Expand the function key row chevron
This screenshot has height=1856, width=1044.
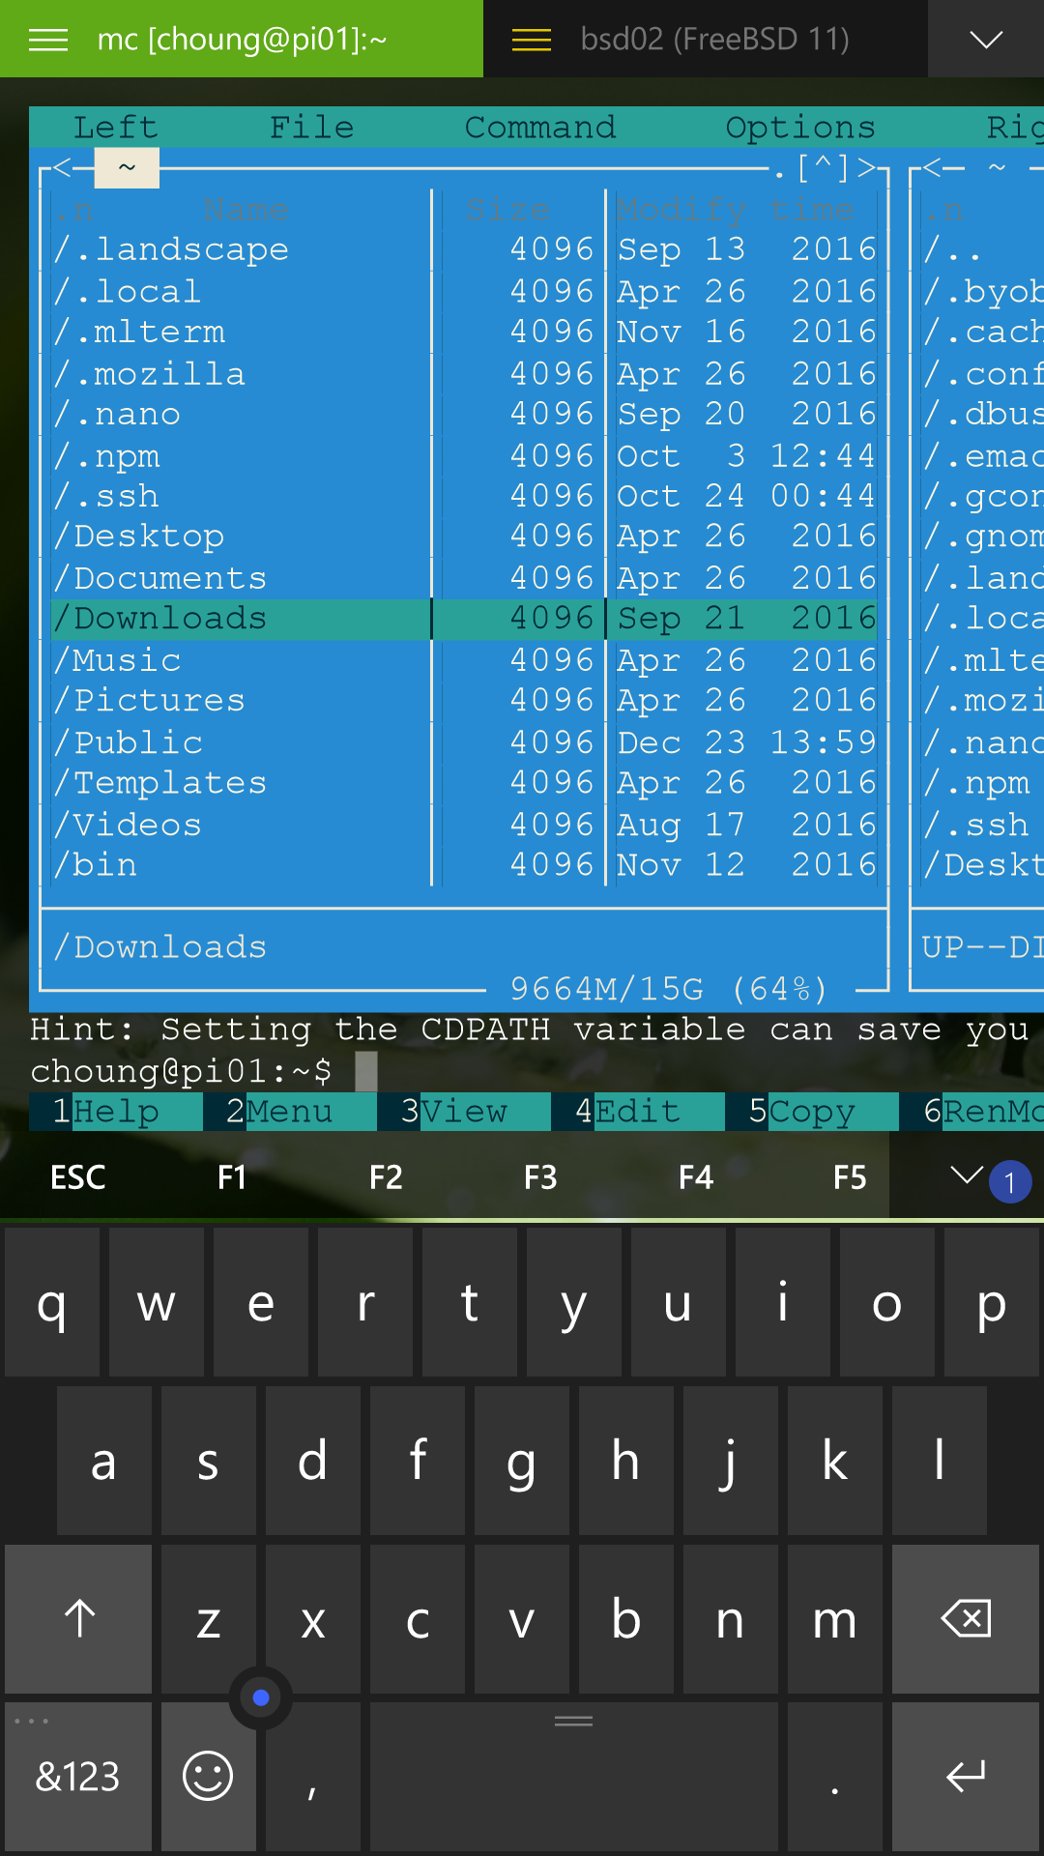click(966, 1175)
